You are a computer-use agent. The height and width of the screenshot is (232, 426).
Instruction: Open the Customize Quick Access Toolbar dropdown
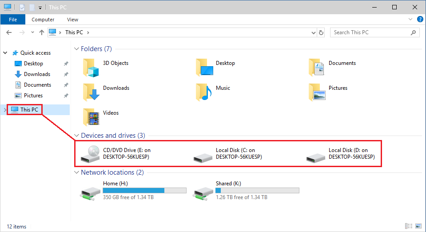pyautogui.click(x=40, y=8)
